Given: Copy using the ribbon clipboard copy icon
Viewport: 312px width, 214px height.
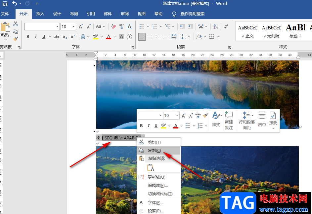Looking at the screenshot, I should 16,31.
